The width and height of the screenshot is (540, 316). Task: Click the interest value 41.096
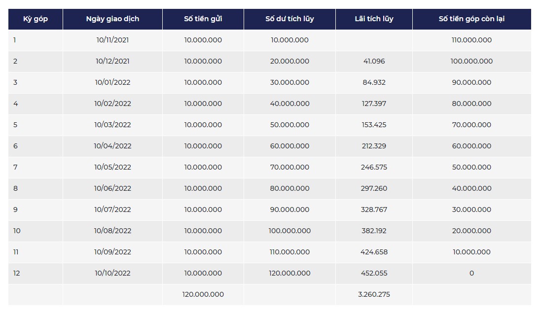coord(374,61)
